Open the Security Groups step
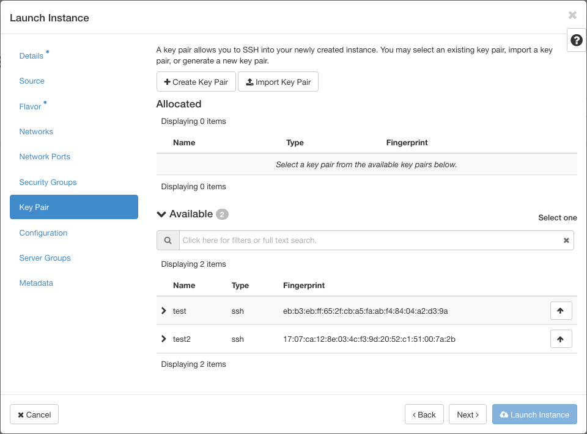The image size is (587, 434). [48, 182]
